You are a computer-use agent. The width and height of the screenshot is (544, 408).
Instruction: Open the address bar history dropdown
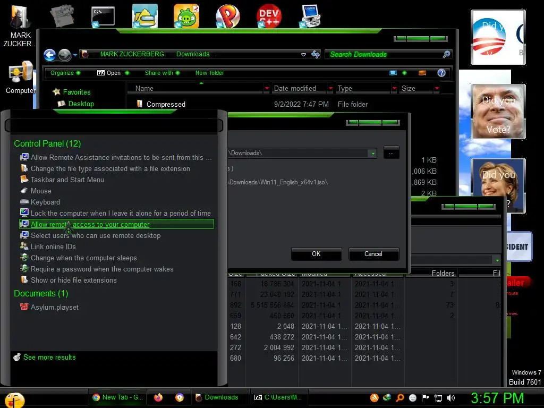(303, 55)
